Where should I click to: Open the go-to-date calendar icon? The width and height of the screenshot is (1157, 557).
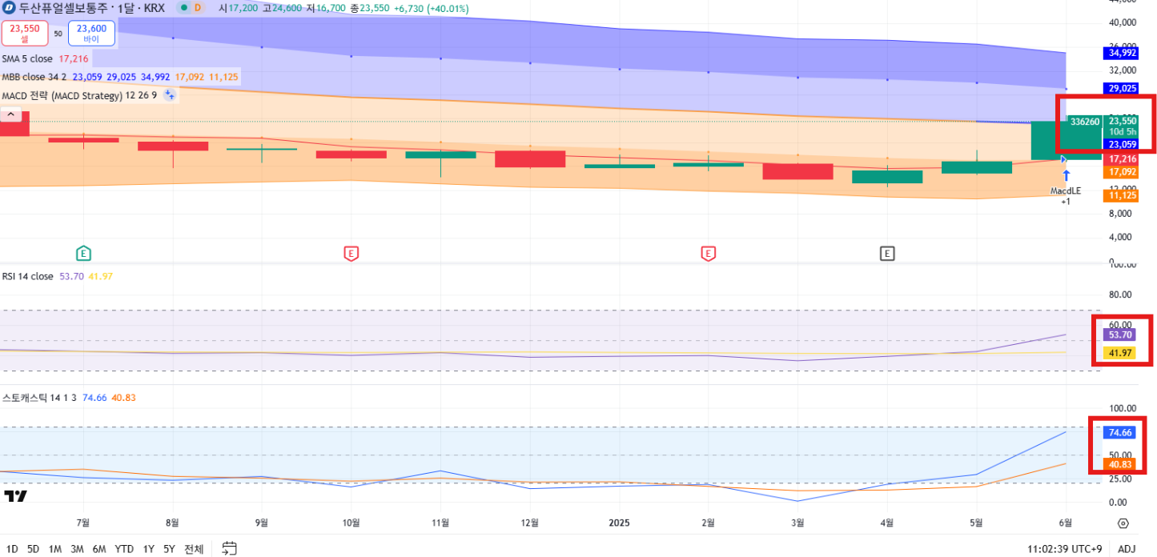click(229, 549)
